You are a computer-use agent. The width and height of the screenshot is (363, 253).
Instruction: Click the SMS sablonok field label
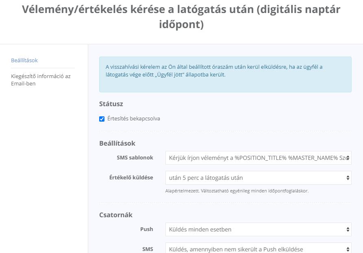pos(135,157)
